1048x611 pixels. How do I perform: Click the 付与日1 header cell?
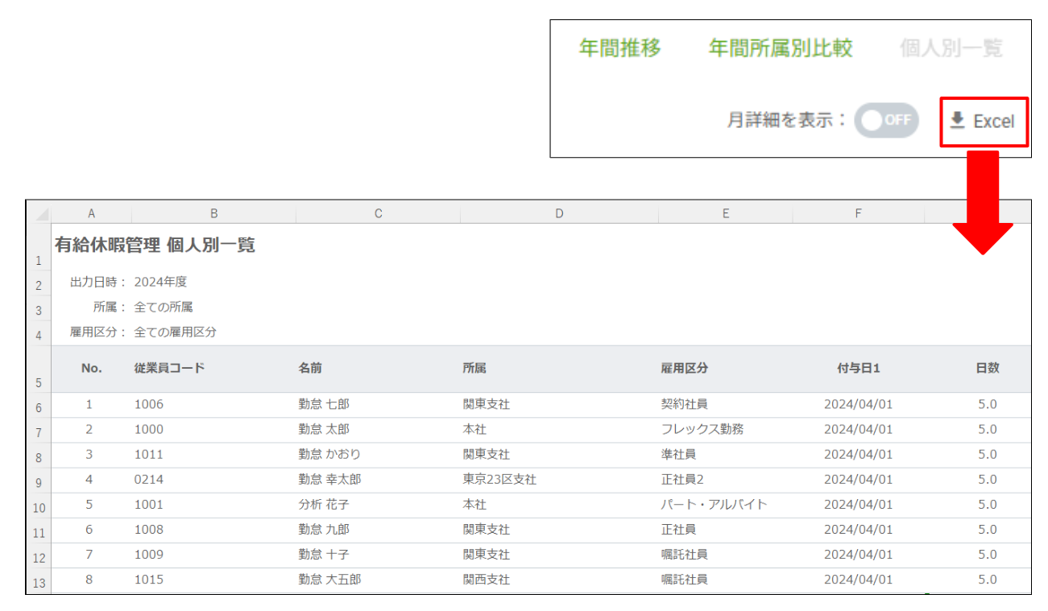click(x=858, y=368)
